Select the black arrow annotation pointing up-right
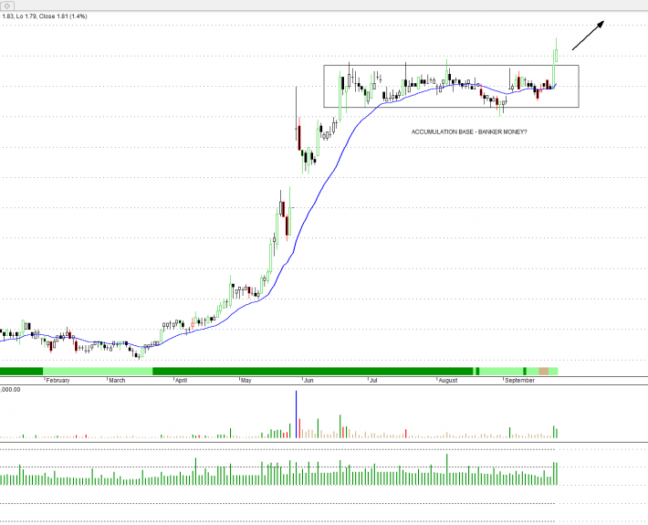Screen dimensions: 648x525 tap(589, 35)
